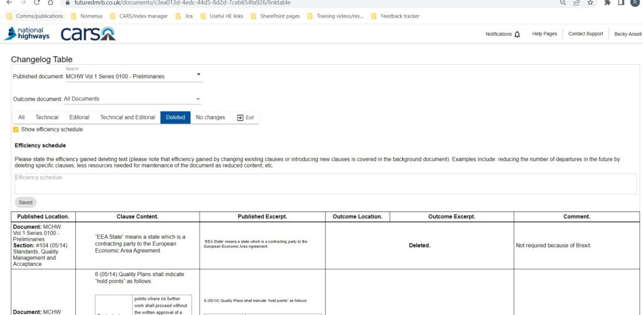
Task: Bookmark this page with the star icon
Action: [x=590, y=3]
